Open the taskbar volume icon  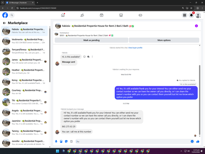point(189,151)
